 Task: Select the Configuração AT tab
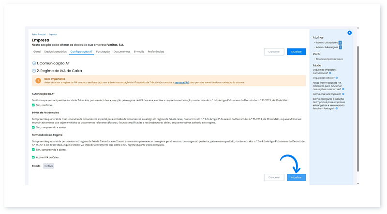pos(81,52)
